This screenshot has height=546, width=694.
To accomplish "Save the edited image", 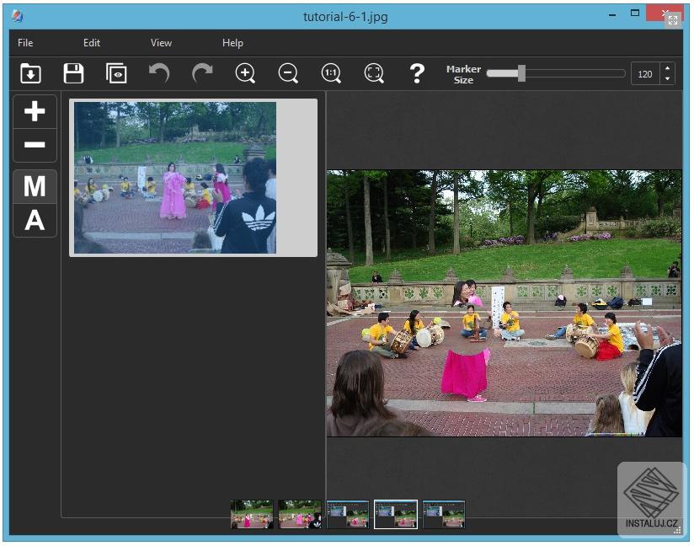I will click(x=72, y=73).
